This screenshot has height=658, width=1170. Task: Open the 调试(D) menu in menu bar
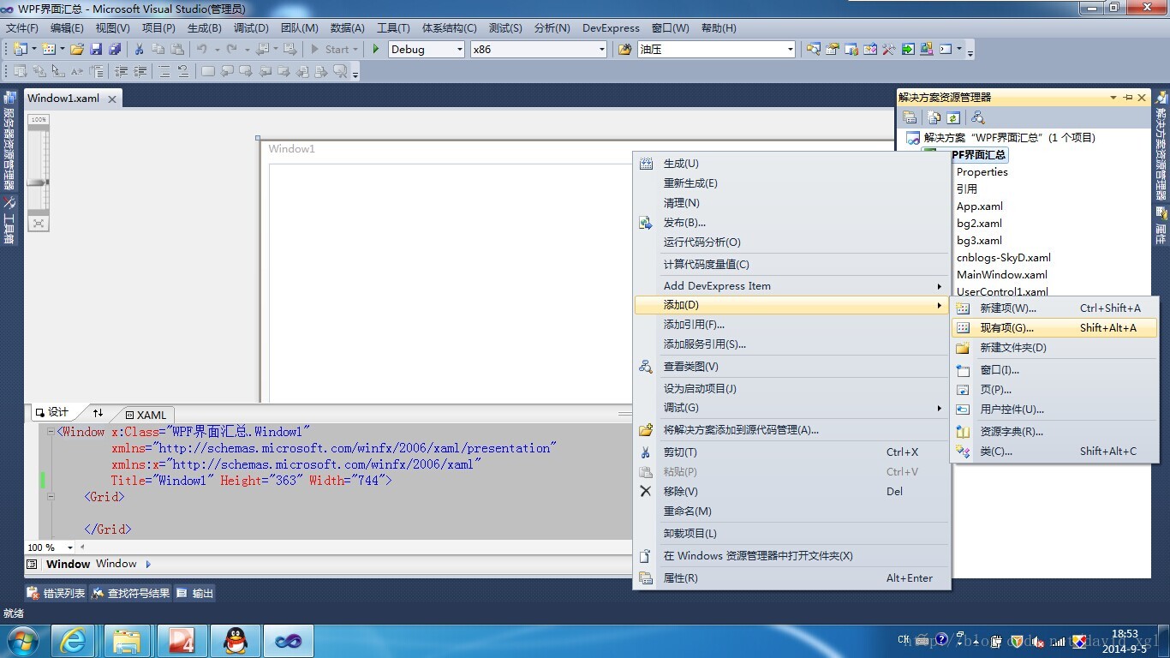click(251, 28)
